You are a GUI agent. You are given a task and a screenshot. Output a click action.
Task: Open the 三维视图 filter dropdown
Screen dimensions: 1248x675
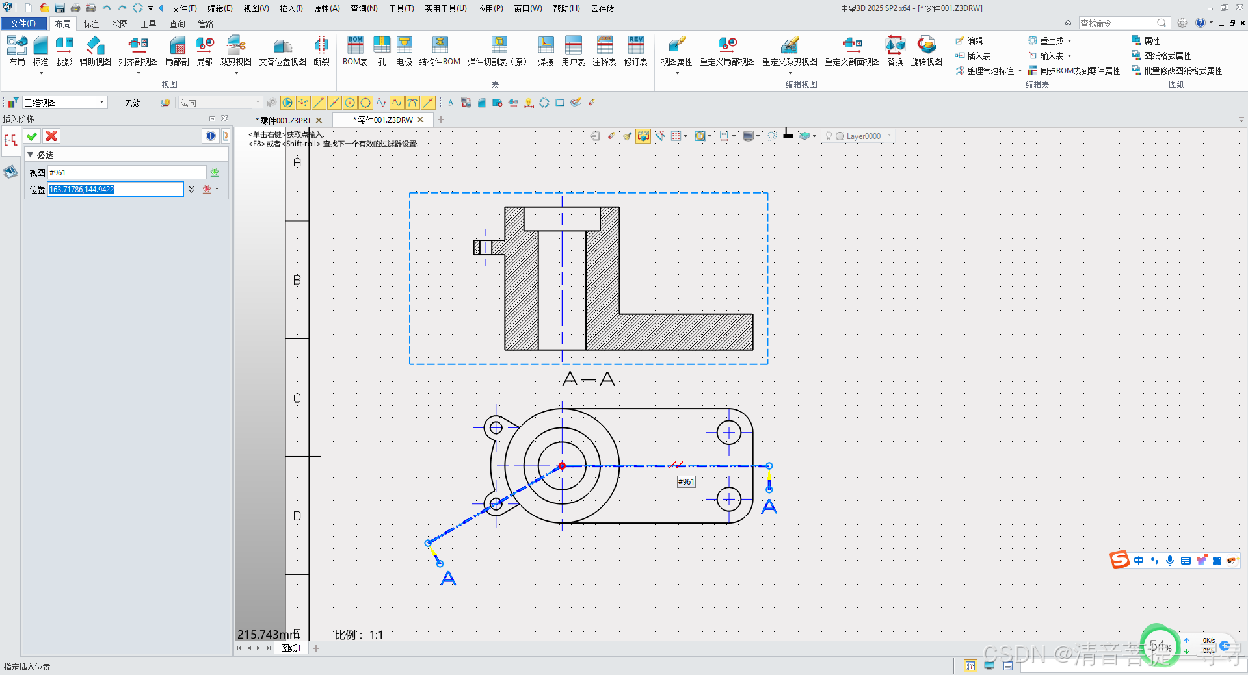coord(64,103)
